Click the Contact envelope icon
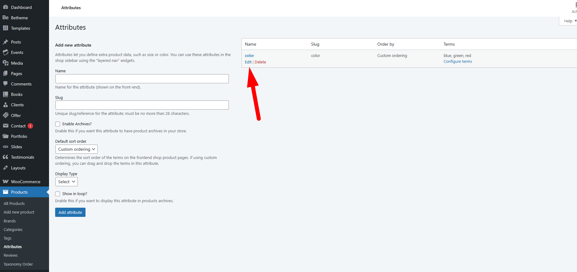The width and height of the screenshot is (577, 272). click(6, 126)
